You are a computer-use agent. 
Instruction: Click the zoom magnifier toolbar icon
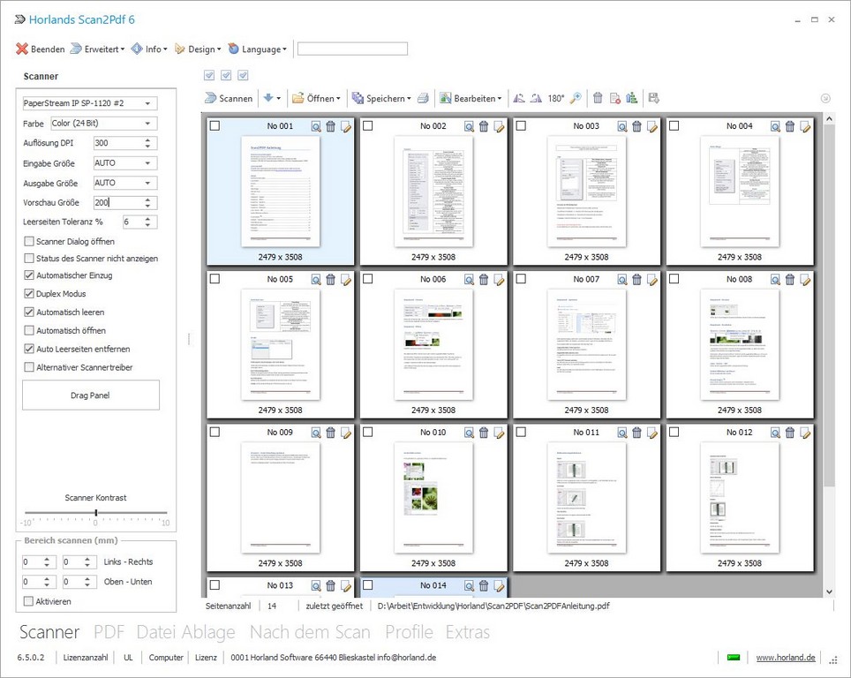pos(576,98)
